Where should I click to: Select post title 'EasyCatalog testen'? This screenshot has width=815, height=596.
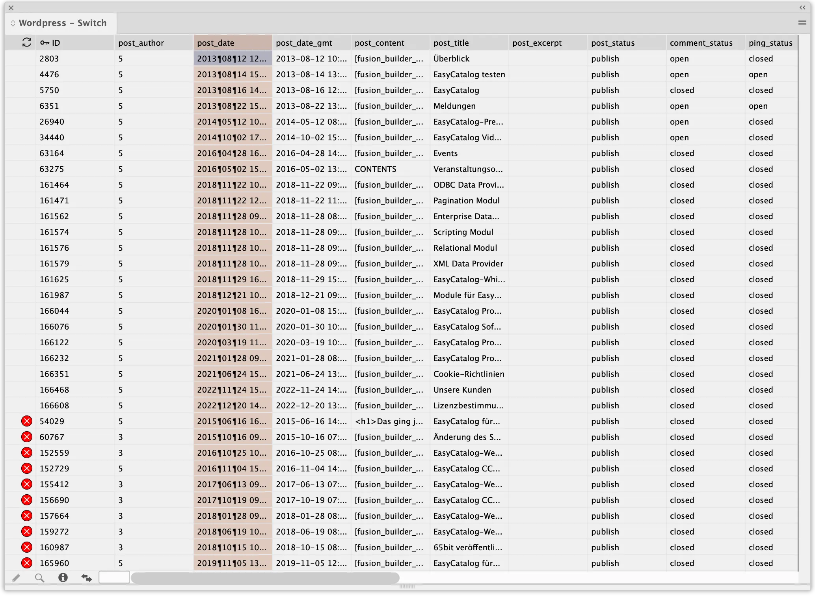pyautogui.click(x=469, y=74)
